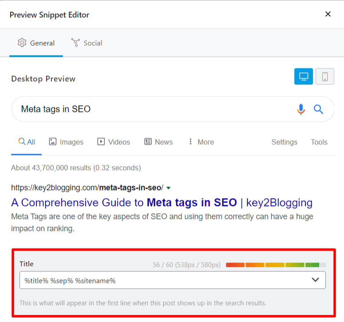This screenshot has width=344, height=322.
Task: Click the Social share-nodes icon
Action: point(75,43)
